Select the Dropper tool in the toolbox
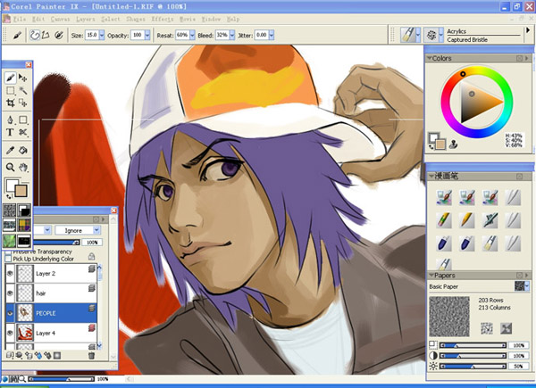Screen dimensions: 536x388 pyautogui.click(x=10, y=150)
